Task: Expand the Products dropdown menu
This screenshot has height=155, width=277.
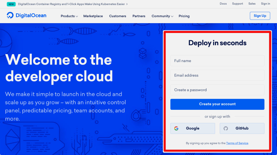Action: [69, 16]
